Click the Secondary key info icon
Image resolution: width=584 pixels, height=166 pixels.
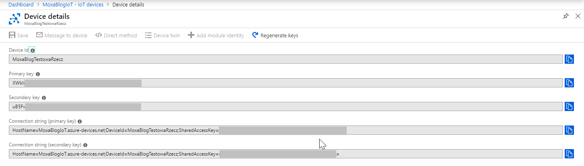click(44, 98)
